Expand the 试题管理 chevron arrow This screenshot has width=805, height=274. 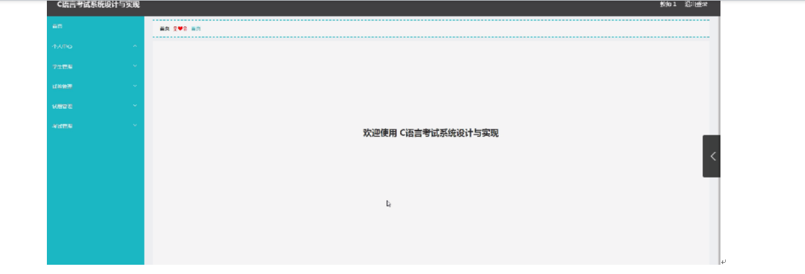click(x=135, y=106)
